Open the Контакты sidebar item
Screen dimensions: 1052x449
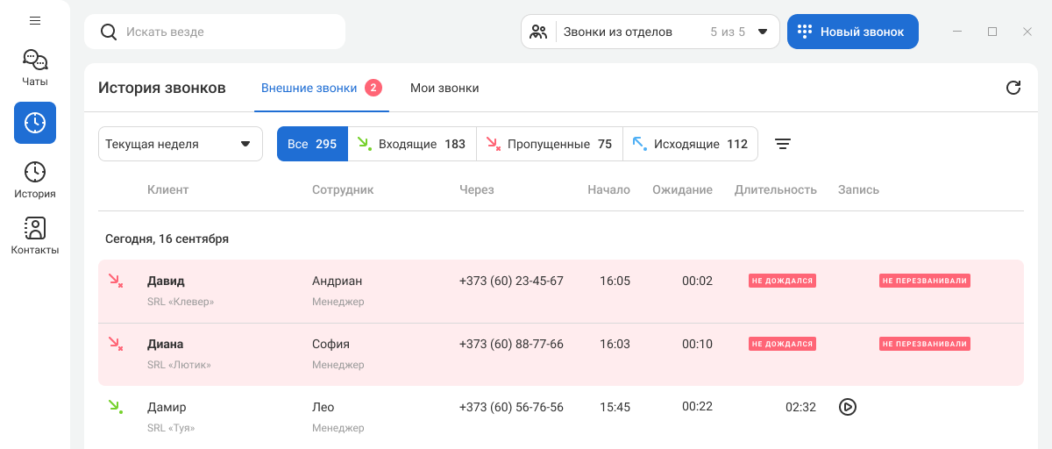pos(35,236)
